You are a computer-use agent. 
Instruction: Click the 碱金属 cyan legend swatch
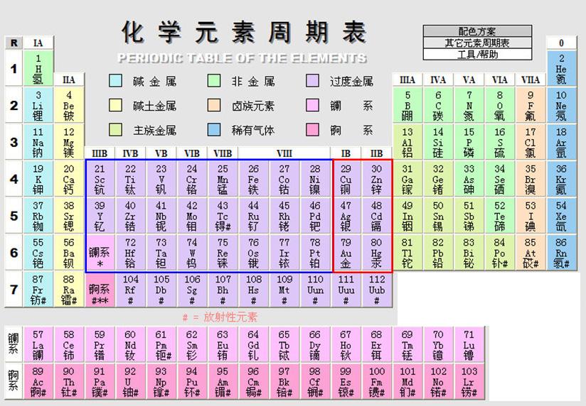click(x=115, y=81)
